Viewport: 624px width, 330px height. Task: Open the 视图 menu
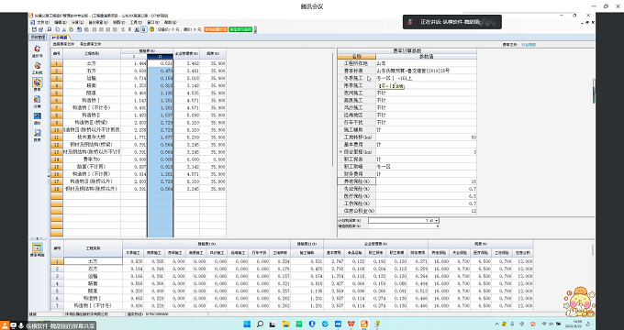(118, 23)
